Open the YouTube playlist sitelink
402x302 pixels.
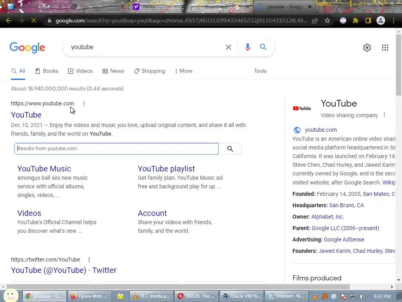click(166, 169)
